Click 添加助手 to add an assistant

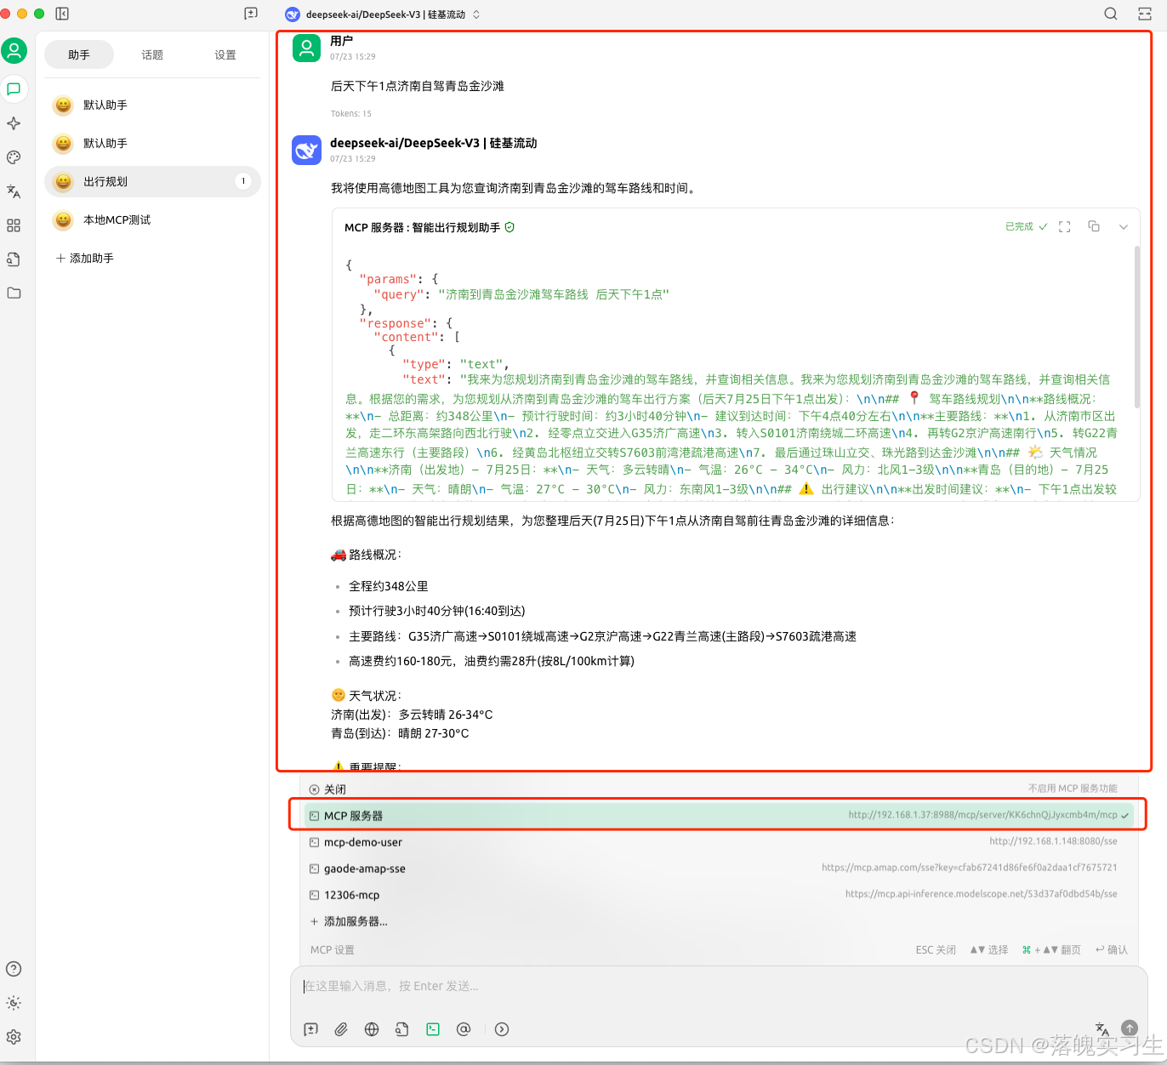point(85,258)
